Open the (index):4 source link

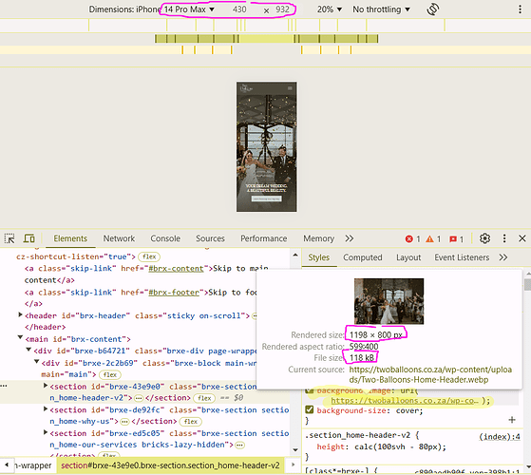(x=499, y=437)
